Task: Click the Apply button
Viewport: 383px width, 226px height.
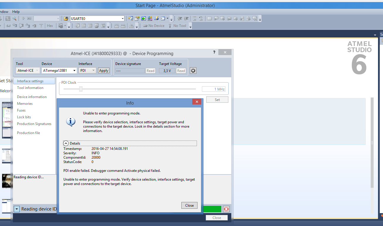Action: tap(104, 71)
